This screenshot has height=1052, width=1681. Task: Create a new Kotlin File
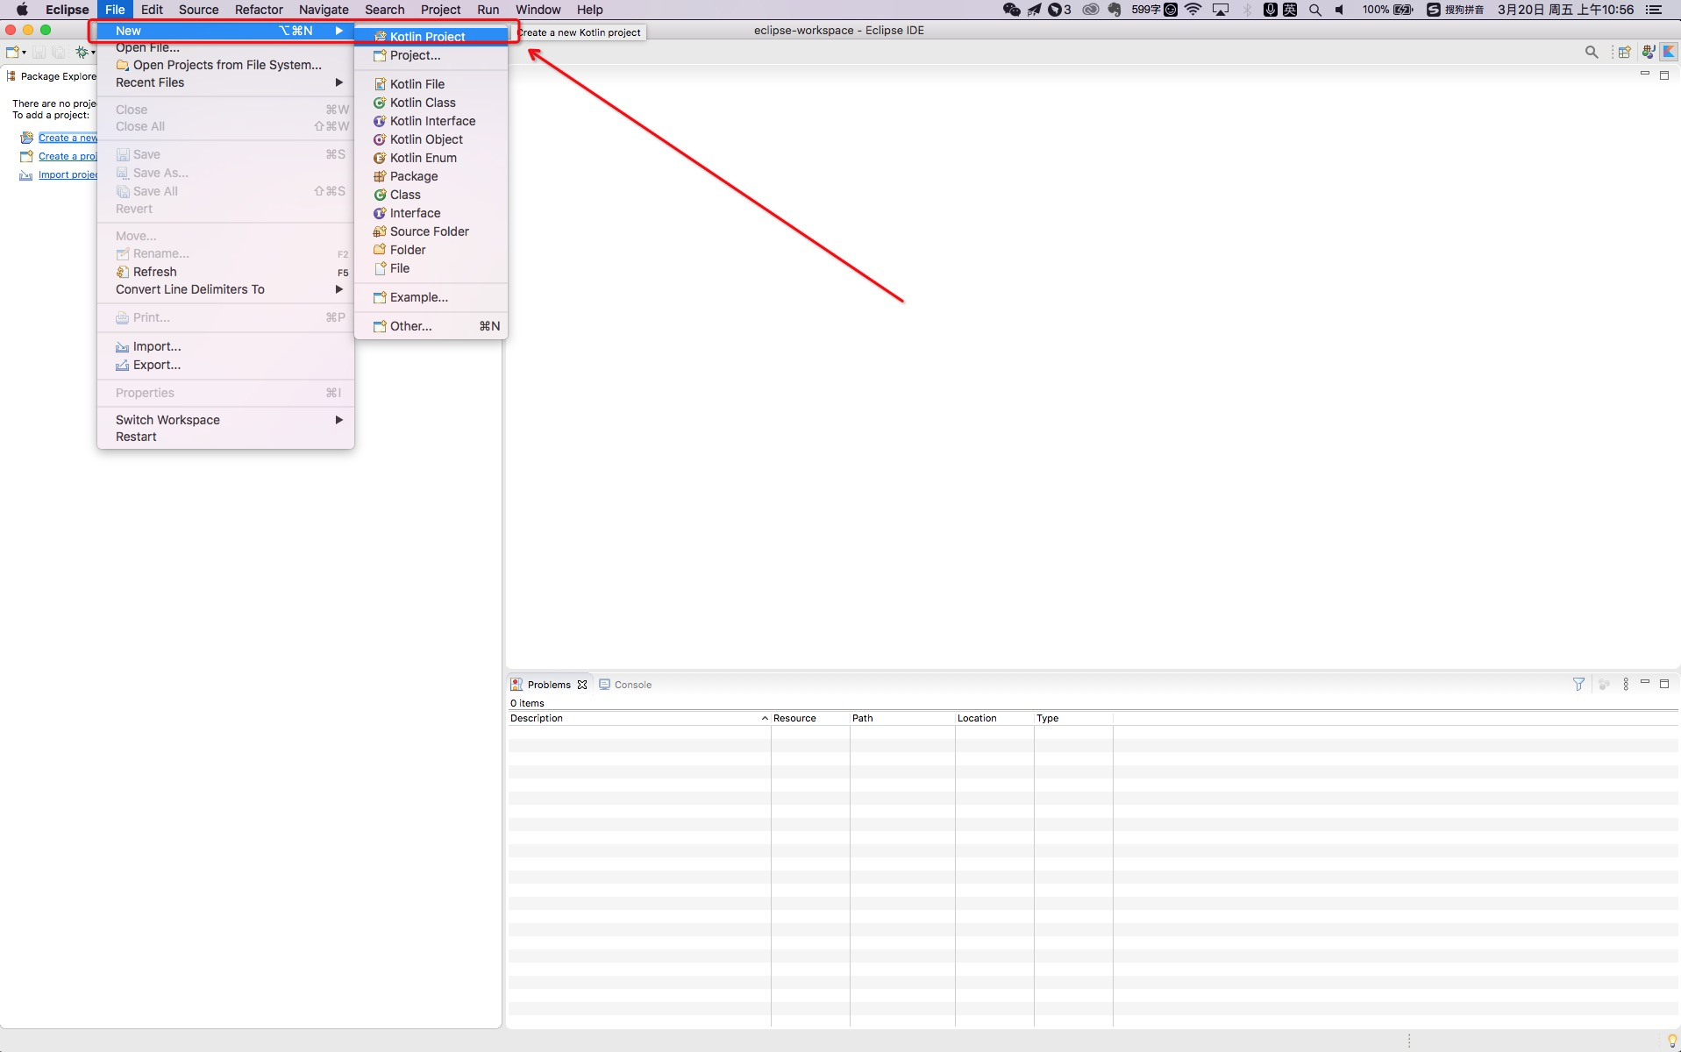431,84
